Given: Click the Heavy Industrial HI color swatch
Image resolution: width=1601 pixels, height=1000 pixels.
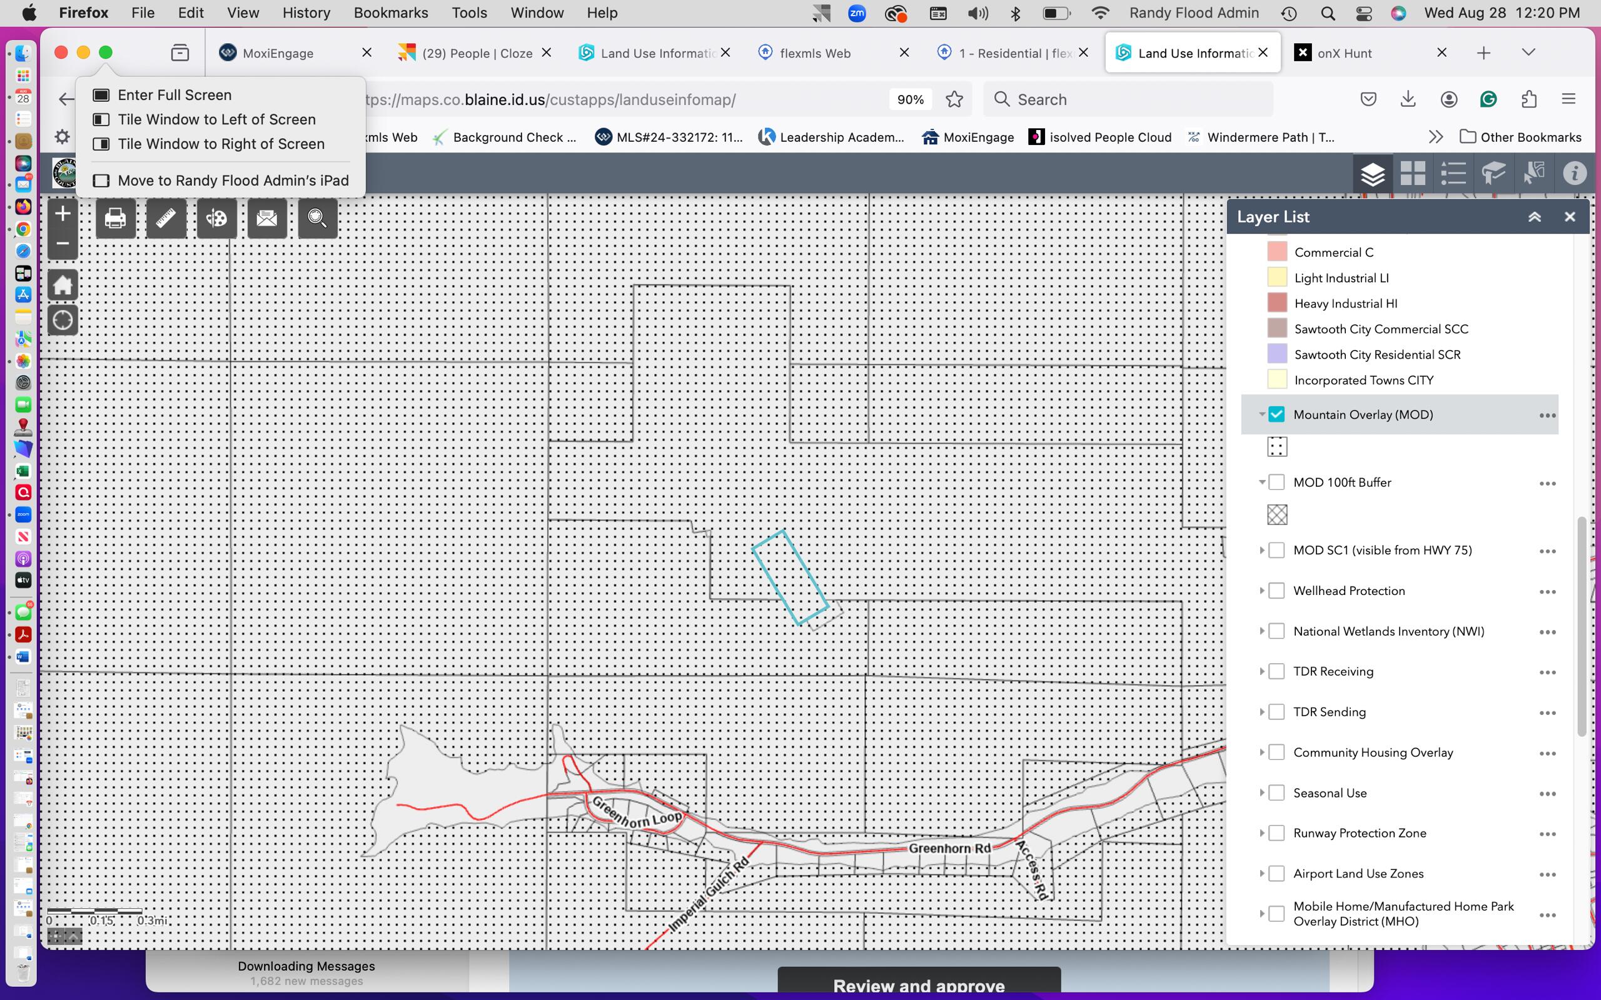Looking at the screenshot, I should point(1277,303).
